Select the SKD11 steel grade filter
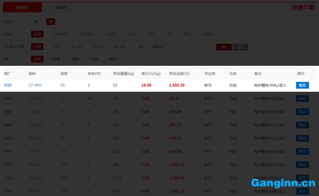319x196 pixels. [209, 34]
